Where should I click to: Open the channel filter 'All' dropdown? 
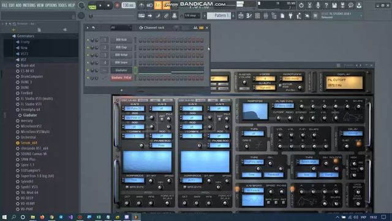pos(121,28)
